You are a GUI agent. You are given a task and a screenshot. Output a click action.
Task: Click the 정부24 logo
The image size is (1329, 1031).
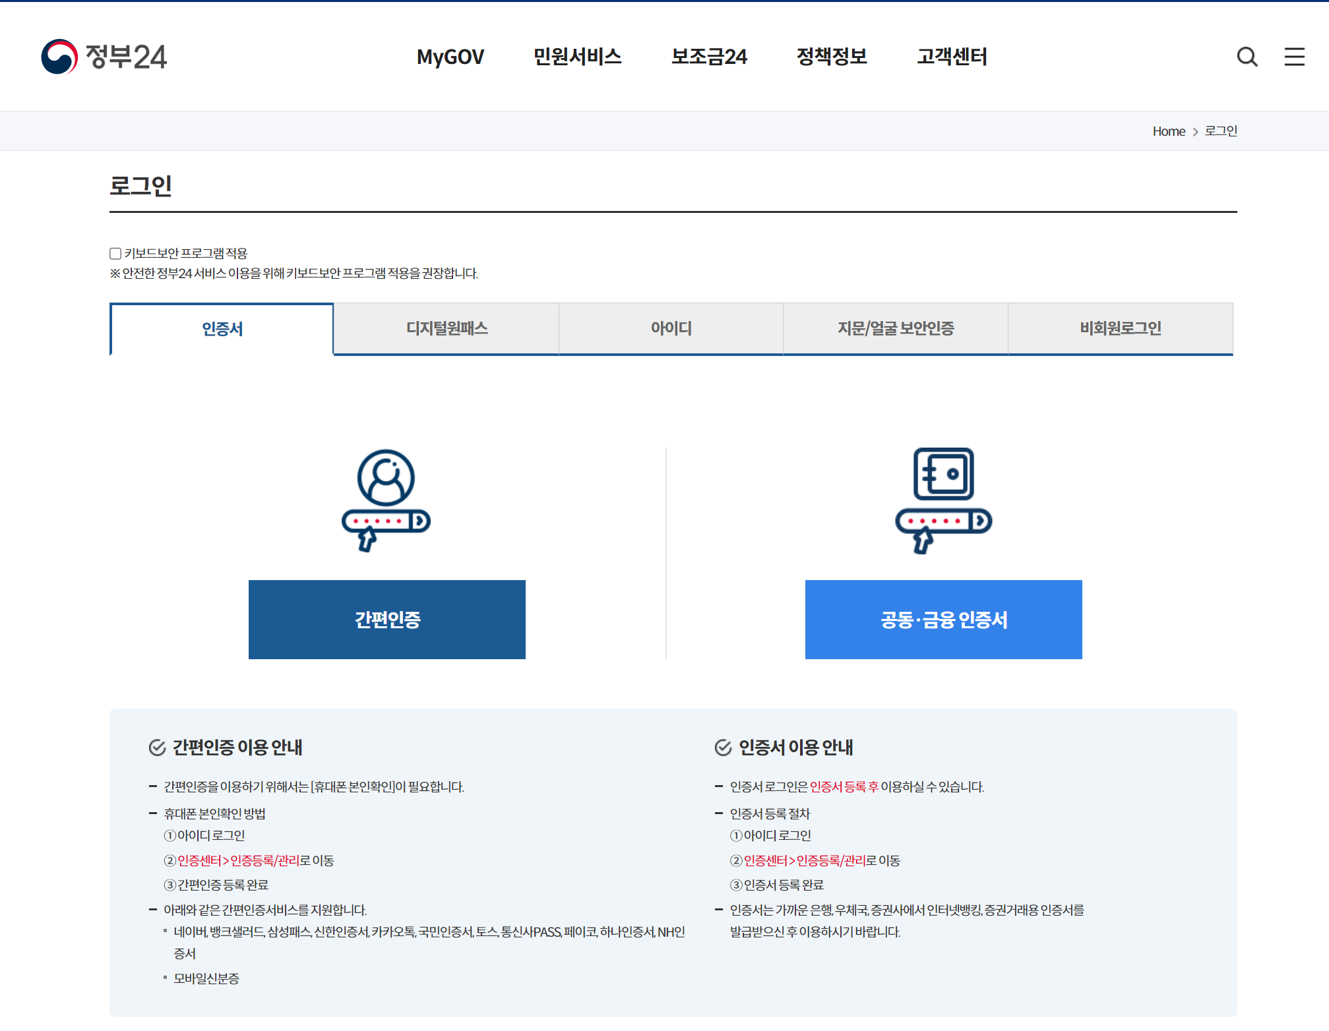tap(104, 57)
